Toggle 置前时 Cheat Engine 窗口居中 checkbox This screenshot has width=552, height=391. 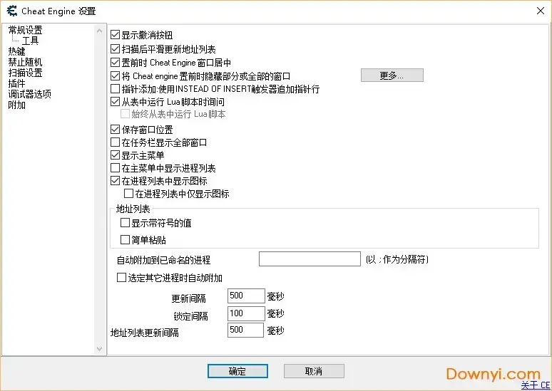(115, 63)
